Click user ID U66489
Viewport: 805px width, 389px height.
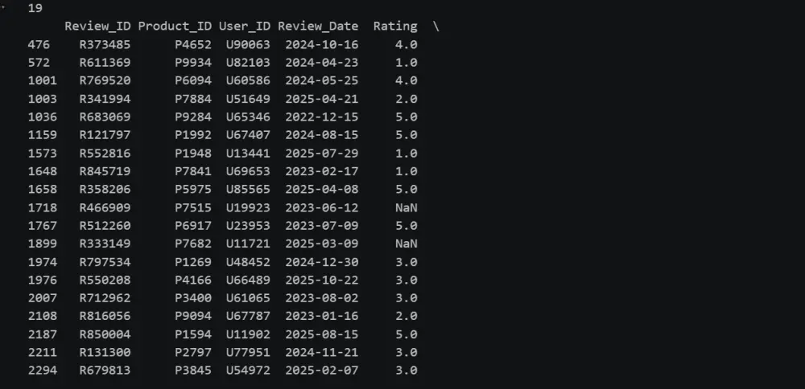click(x=248, y=280)
